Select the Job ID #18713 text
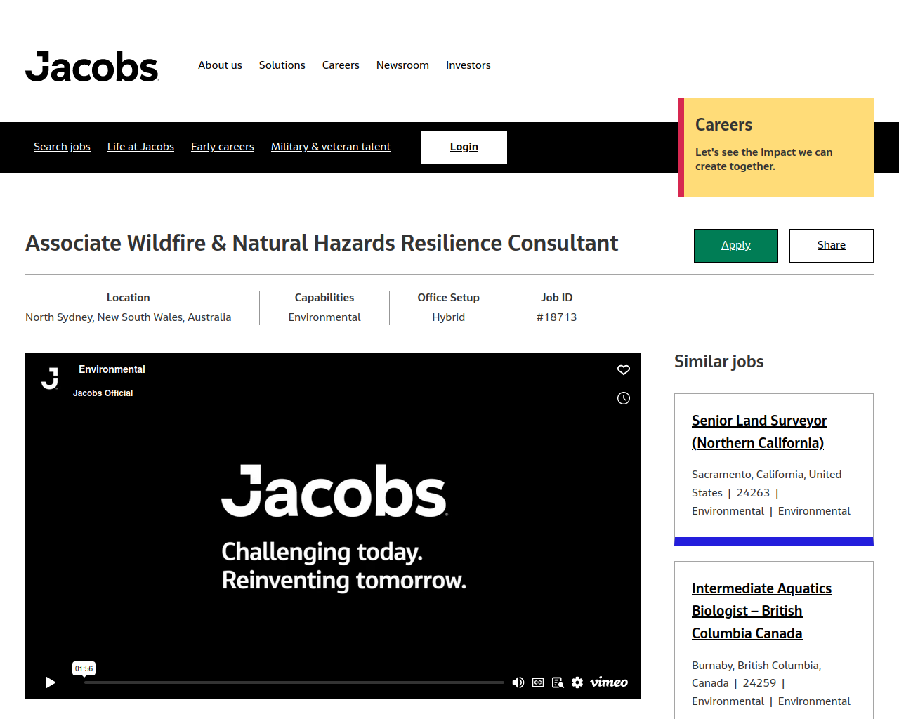Viewport: 899px width, 719px height. 557,317
